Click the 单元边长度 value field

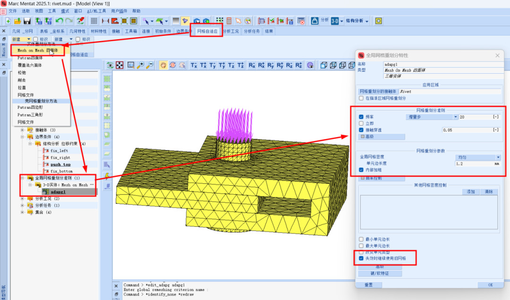pyautogui.click(x=474, y=163)
